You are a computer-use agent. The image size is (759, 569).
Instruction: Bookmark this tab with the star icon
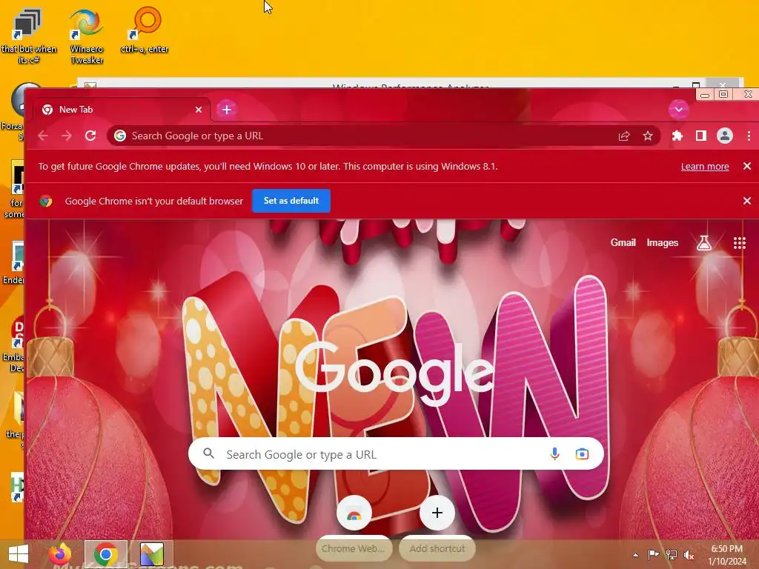648,136
